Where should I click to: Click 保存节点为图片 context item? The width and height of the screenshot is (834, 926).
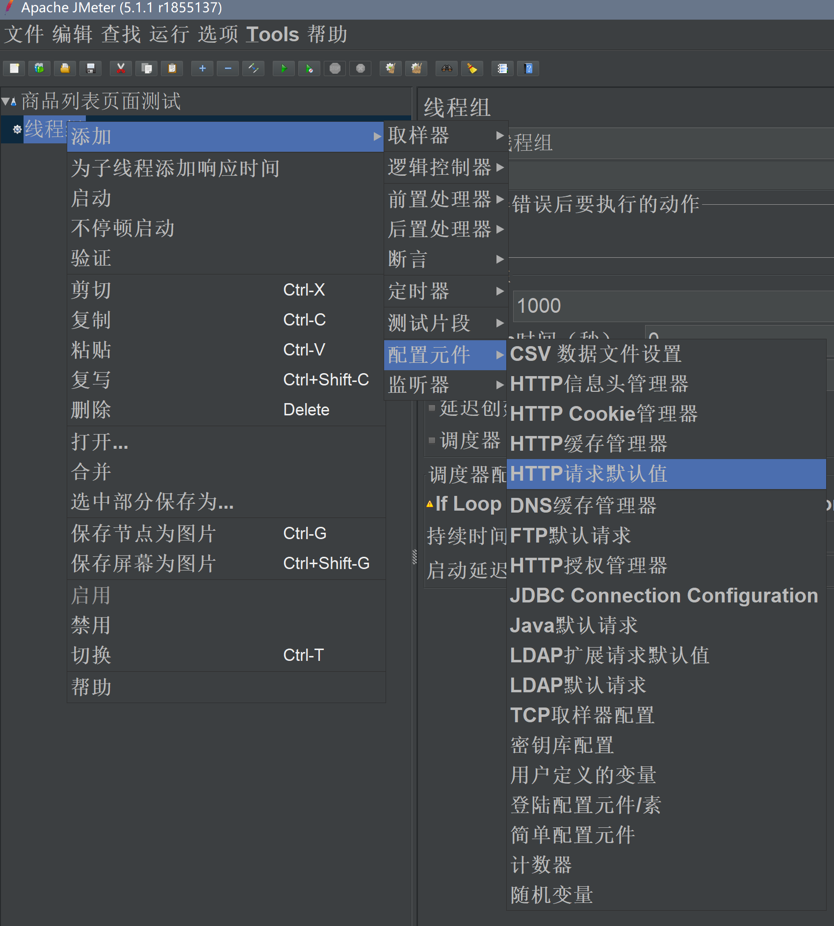226,534
